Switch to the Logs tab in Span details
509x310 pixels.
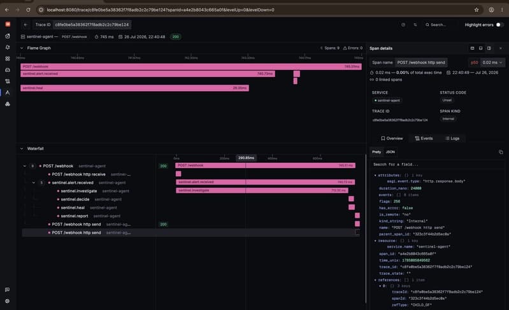tap(452, 139)
